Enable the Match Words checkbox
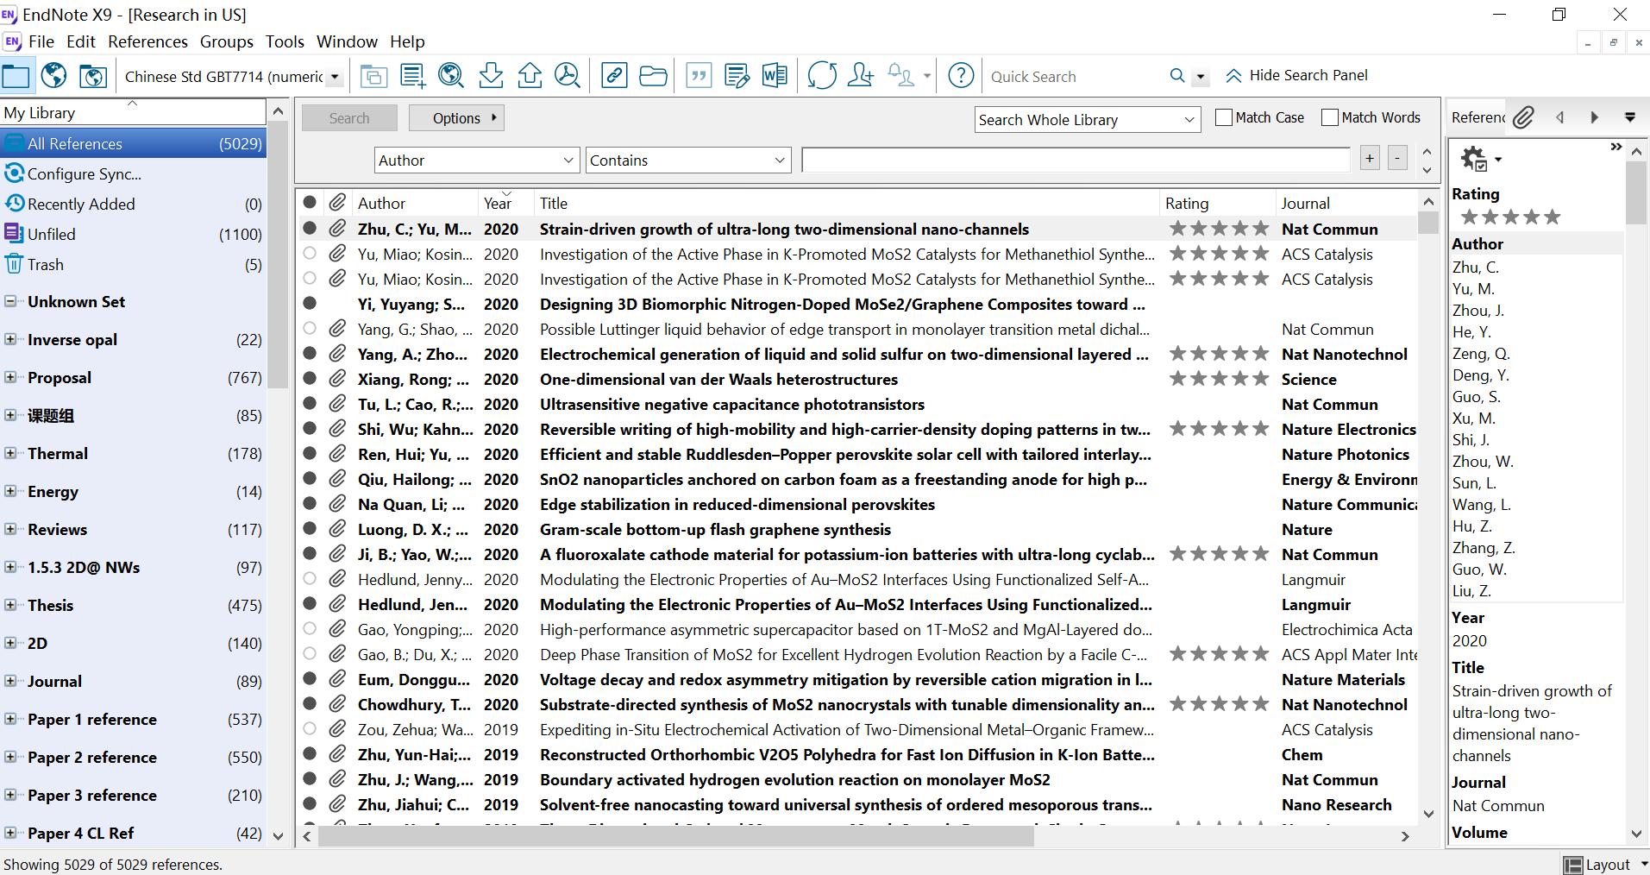1650x875 pixels. tap(1329, 117)
